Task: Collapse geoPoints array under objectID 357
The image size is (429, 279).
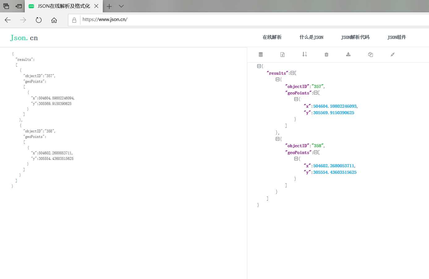Action: coord(316,93)
